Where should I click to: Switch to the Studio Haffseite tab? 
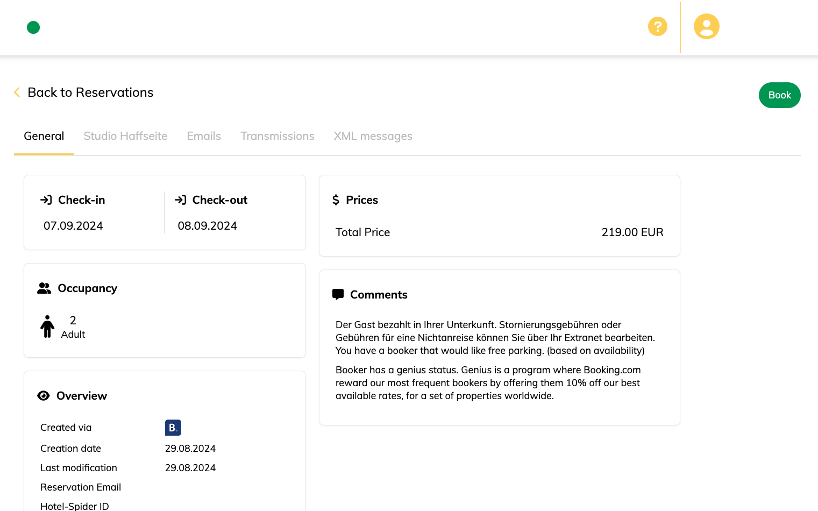point(125,136)
